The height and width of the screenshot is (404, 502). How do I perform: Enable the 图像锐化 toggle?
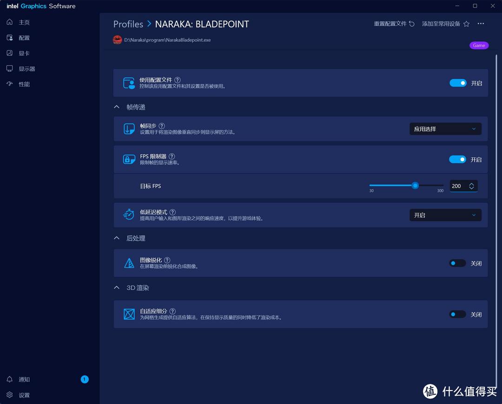pos(457,263)
